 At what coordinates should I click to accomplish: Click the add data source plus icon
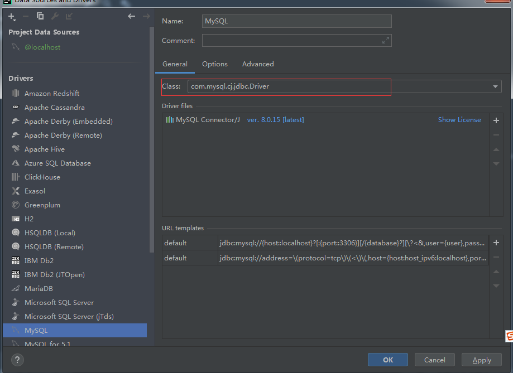[12, 17]
